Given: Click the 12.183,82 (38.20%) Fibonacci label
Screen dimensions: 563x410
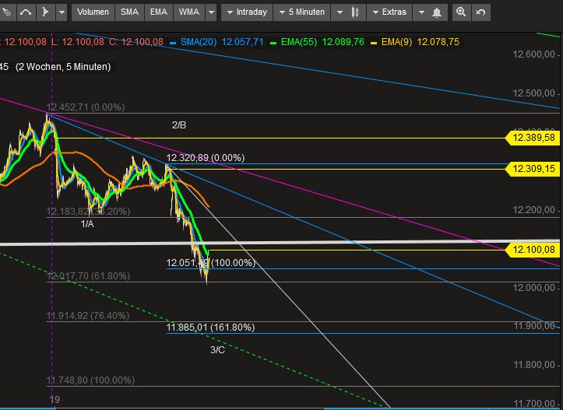Looking at the screenshot, I should (88, 212).
